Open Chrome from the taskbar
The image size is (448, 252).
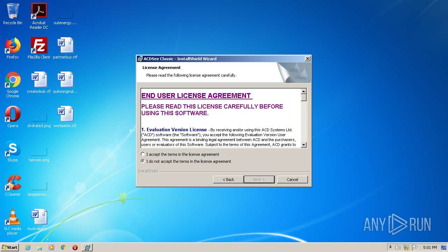(x=63, y=247)
